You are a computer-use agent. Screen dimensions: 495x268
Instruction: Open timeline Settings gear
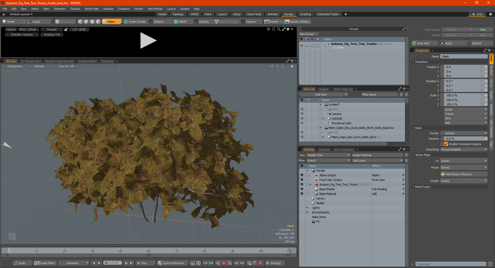[x=275, y=263]
